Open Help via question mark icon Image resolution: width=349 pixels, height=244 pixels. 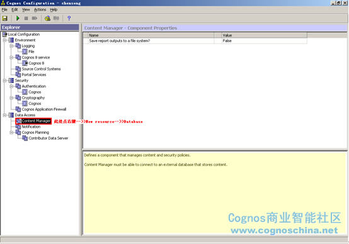(69, 18)
